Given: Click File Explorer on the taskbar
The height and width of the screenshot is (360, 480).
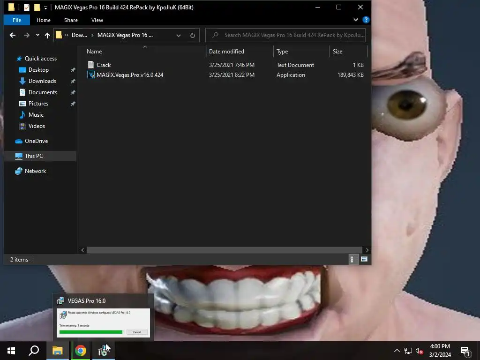Looking at the screenshot, I should (57, 351).
